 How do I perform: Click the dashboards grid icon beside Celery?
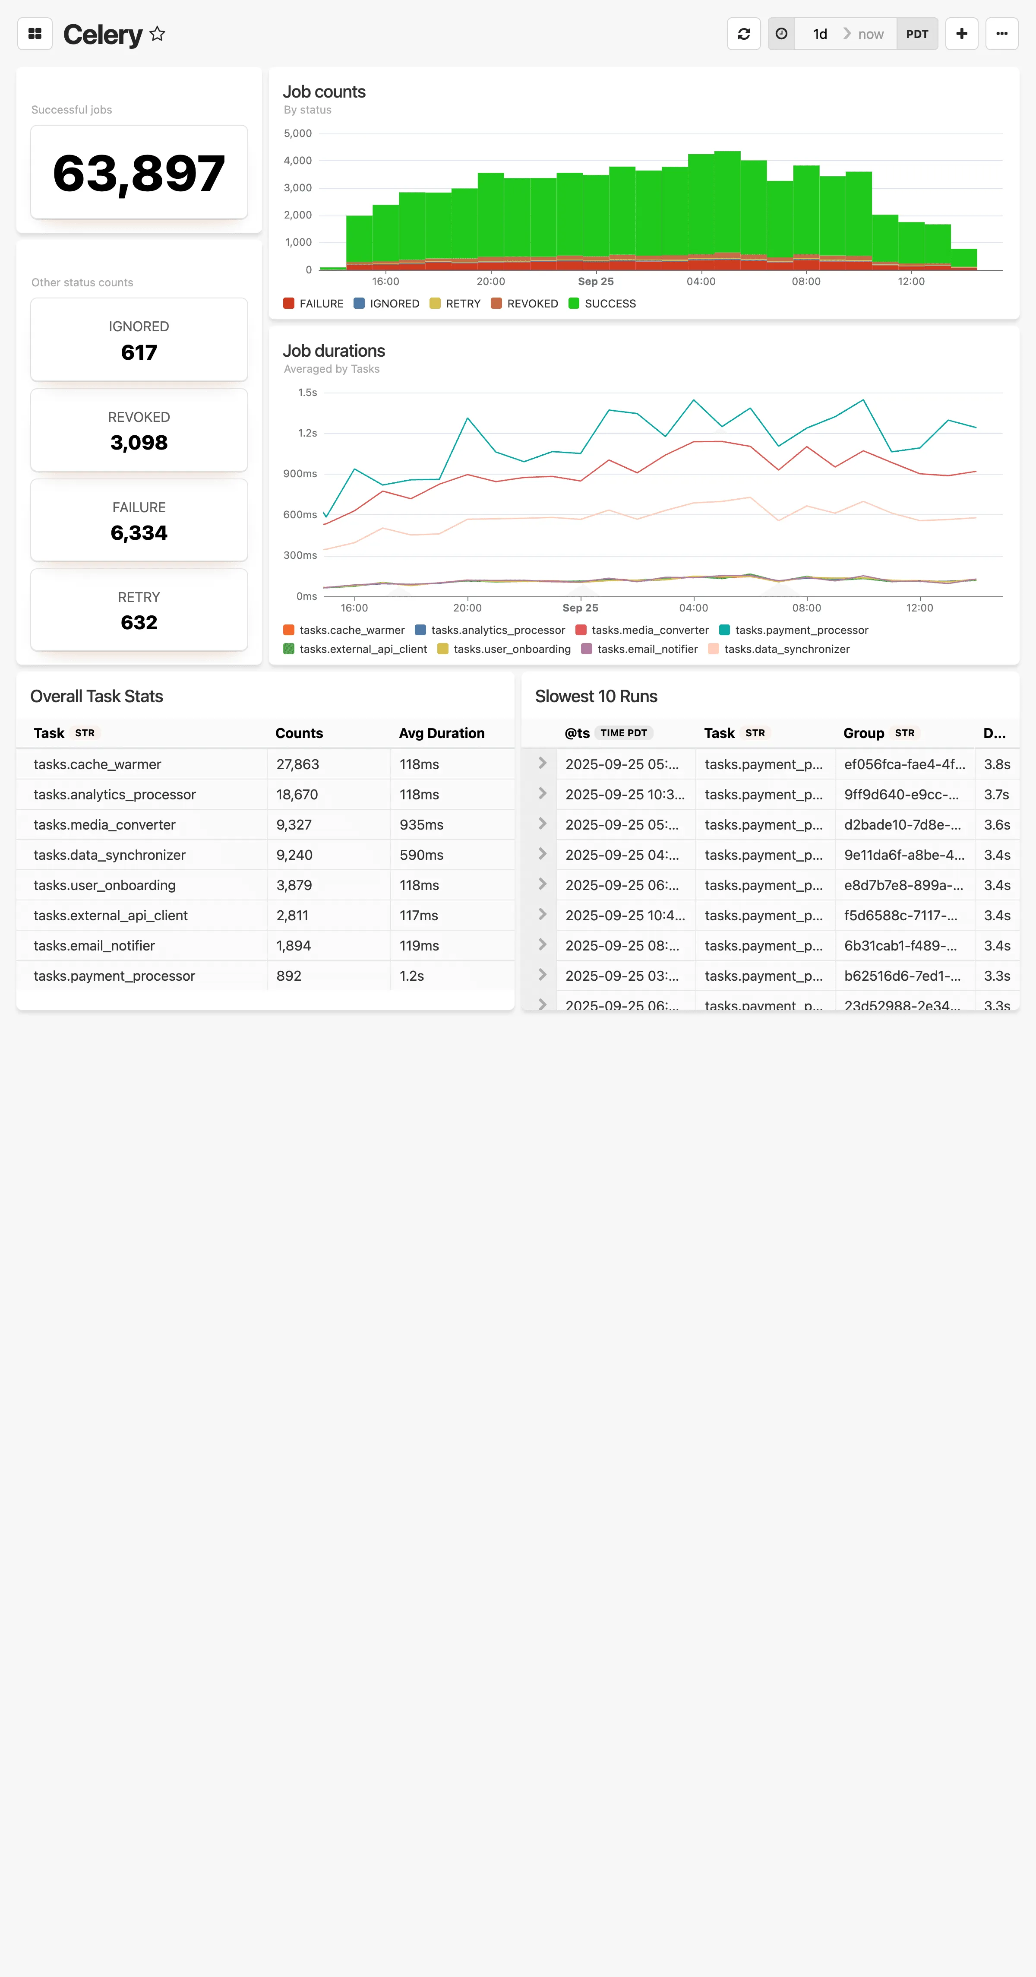[x=35, y=34]
